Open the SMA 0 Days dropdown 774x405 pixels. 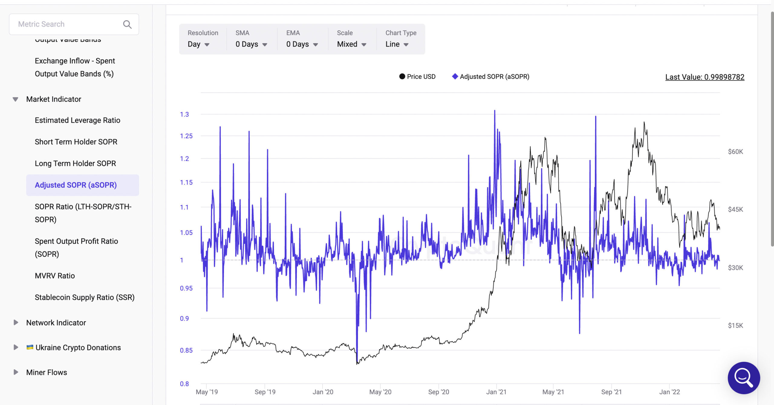tap(252, 44)
